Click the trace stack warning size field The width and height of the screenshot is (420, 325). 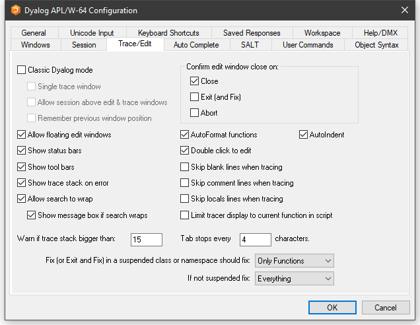coord(146,240)
